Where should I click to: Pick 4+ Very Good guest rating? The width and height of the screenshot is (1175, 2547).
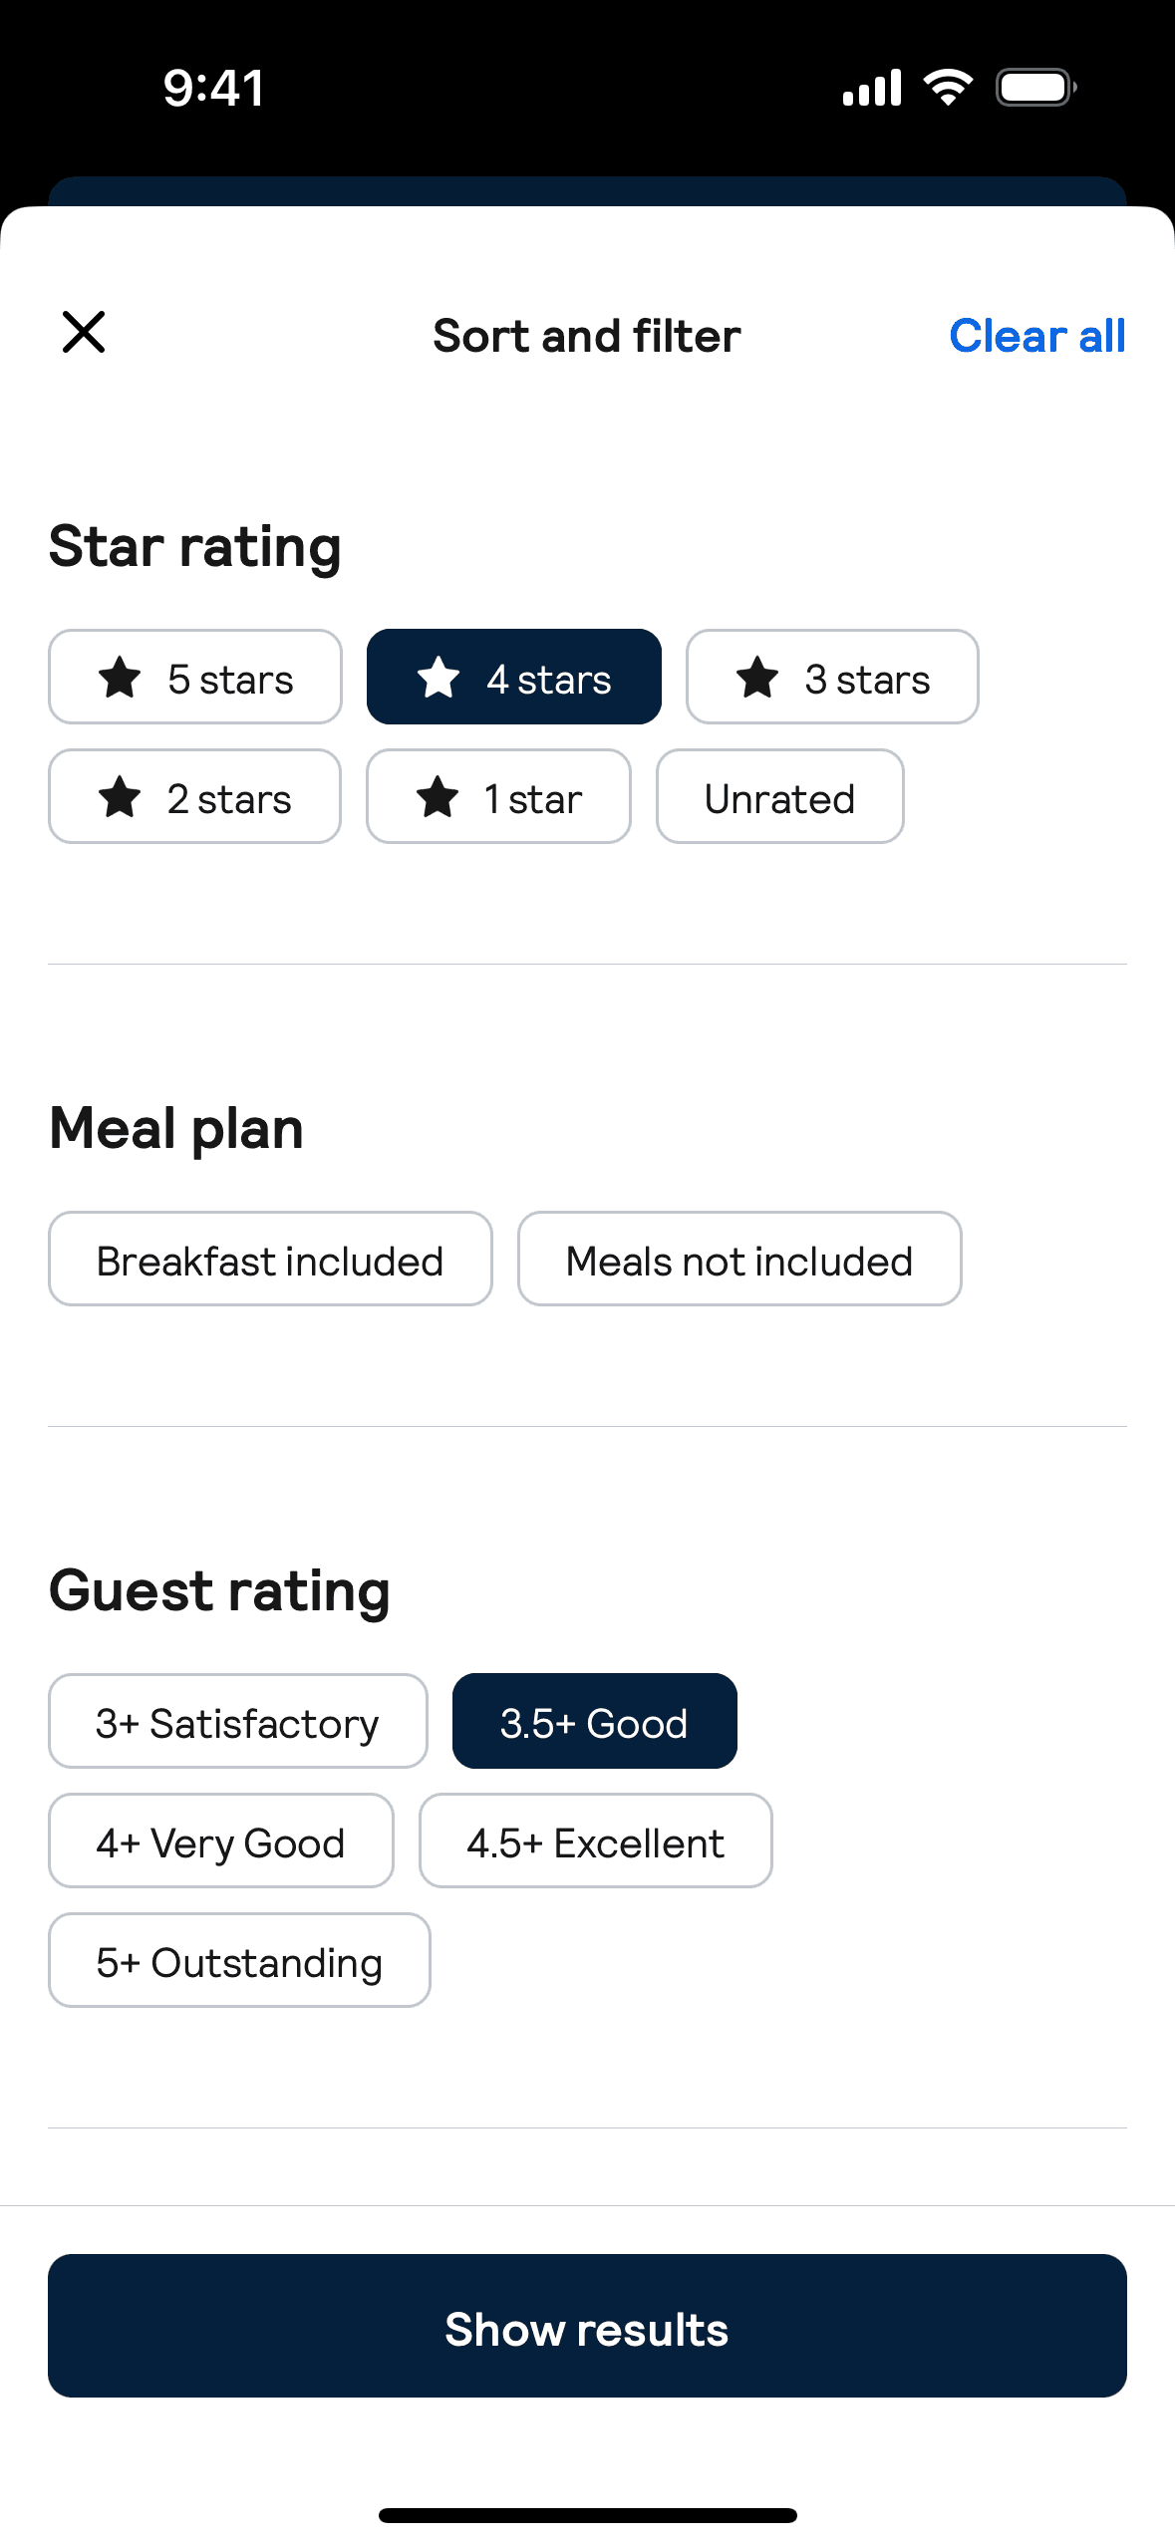tap(220, 1842)
